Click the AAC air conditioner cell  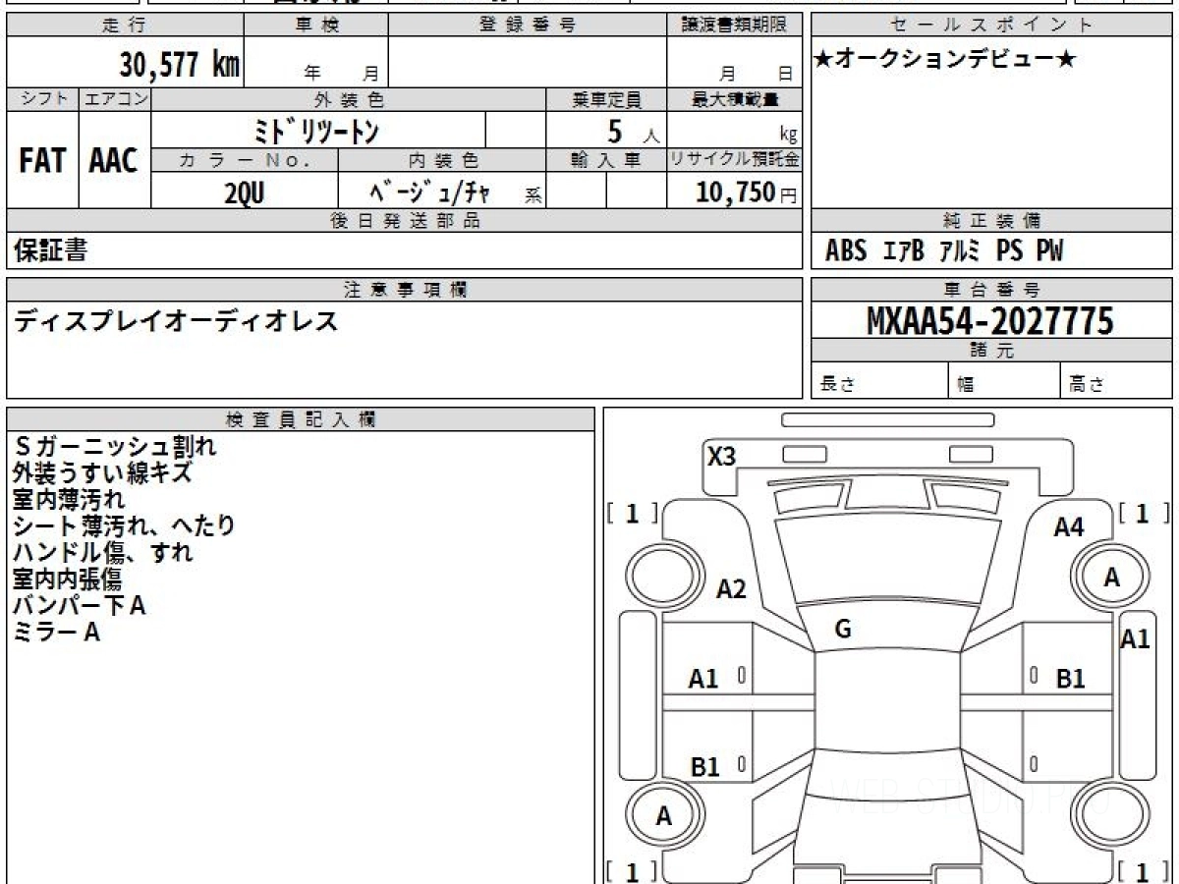pyautogui.click(x=114, y=161)
